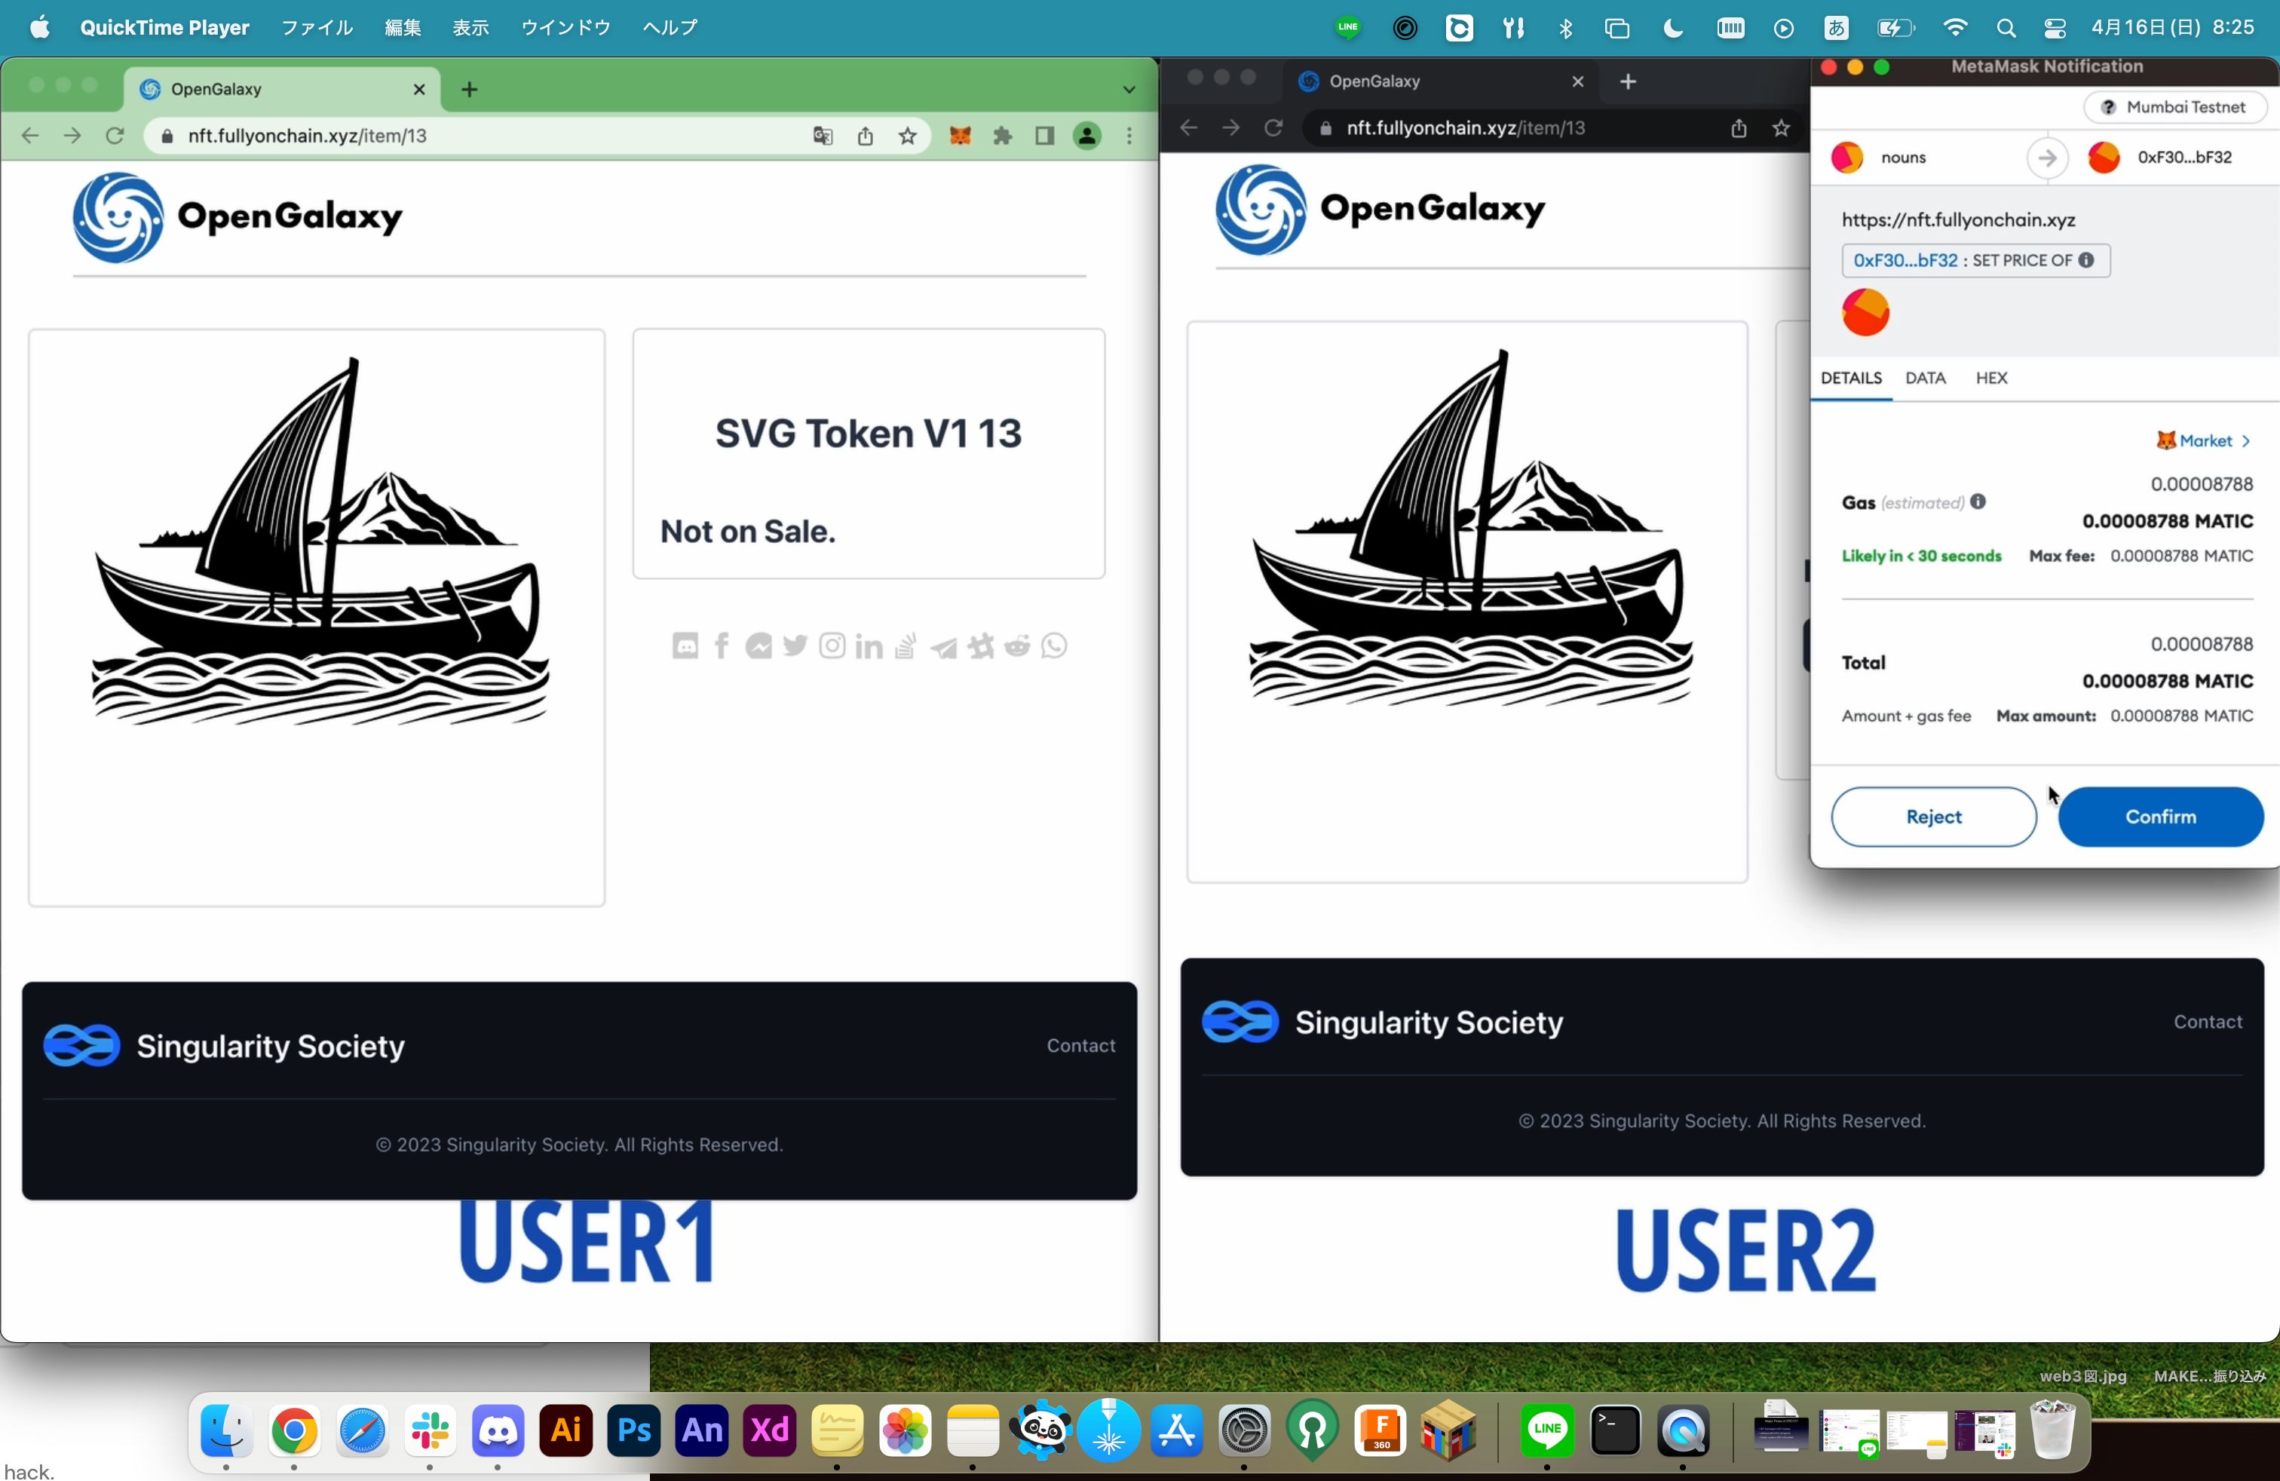2280x1481 pixels.
Task: Click Contact link in User2 footer
Action: coord(2207,1021)
